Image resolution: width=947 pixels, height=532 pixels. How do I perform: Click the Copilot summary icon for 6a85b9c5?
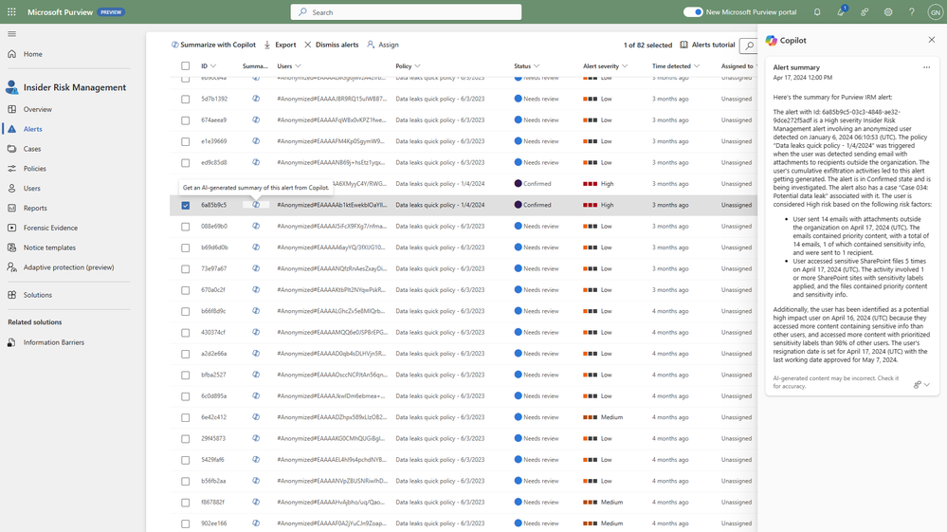tap(256, 205)
